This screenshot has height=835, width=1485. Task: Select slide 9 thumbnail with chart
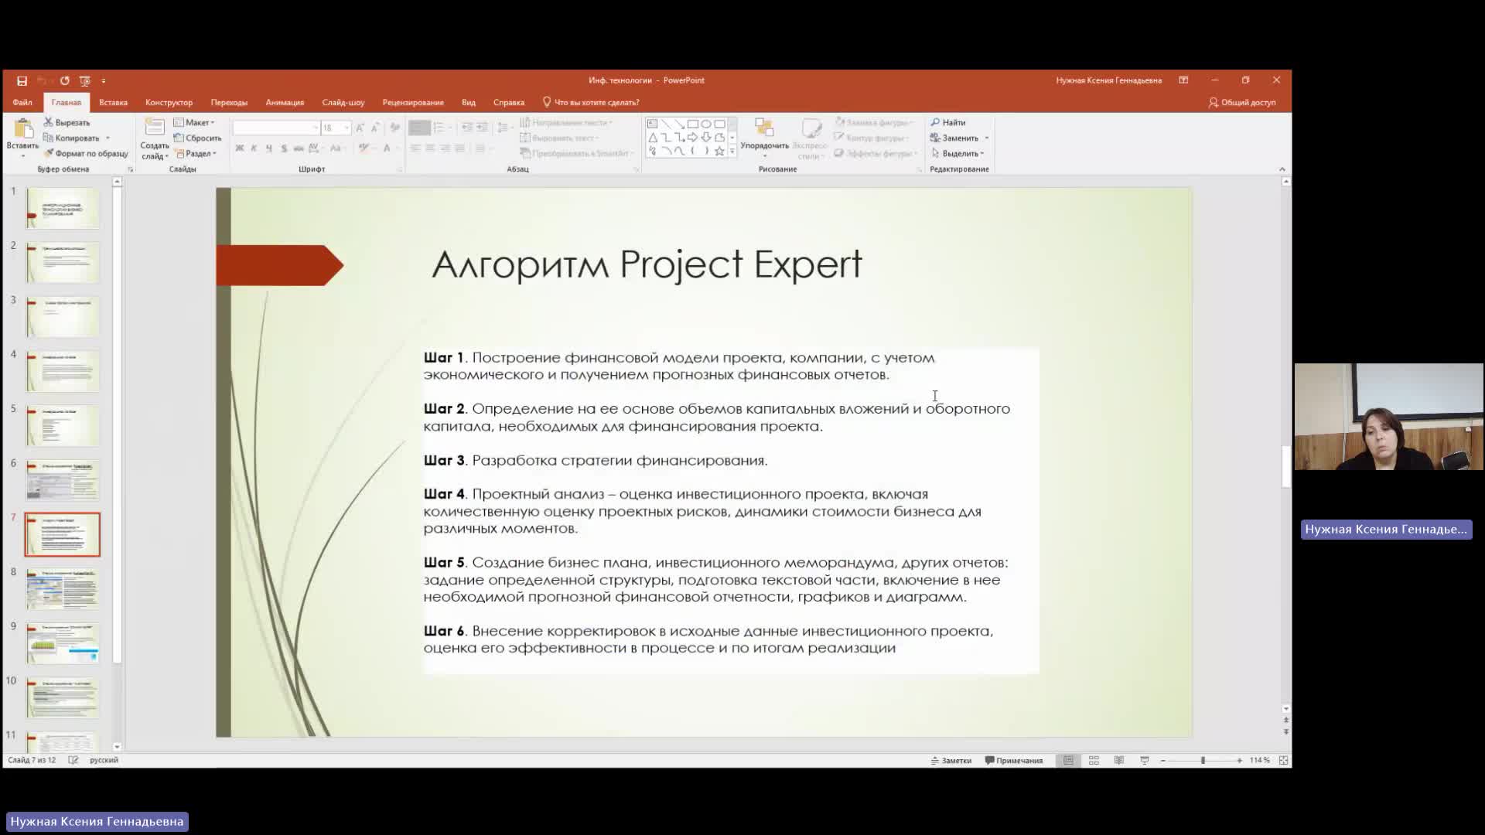63,643
